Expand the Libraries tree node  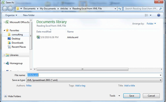tap(4, 55)
